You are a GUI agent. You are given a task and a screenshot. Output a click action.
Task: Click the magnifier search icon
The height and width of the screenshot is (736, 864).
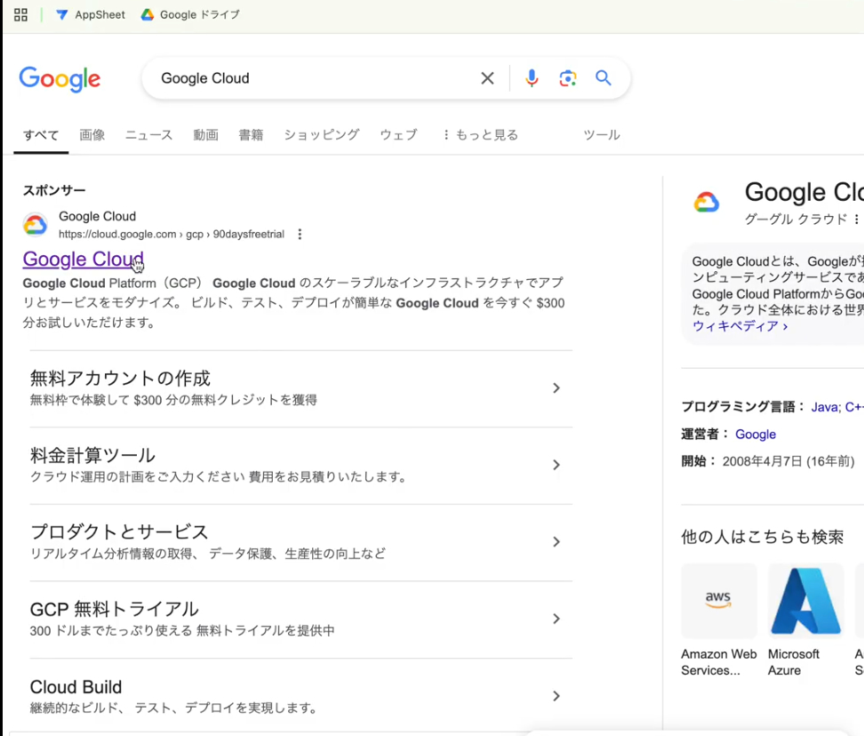click(604, 78)
